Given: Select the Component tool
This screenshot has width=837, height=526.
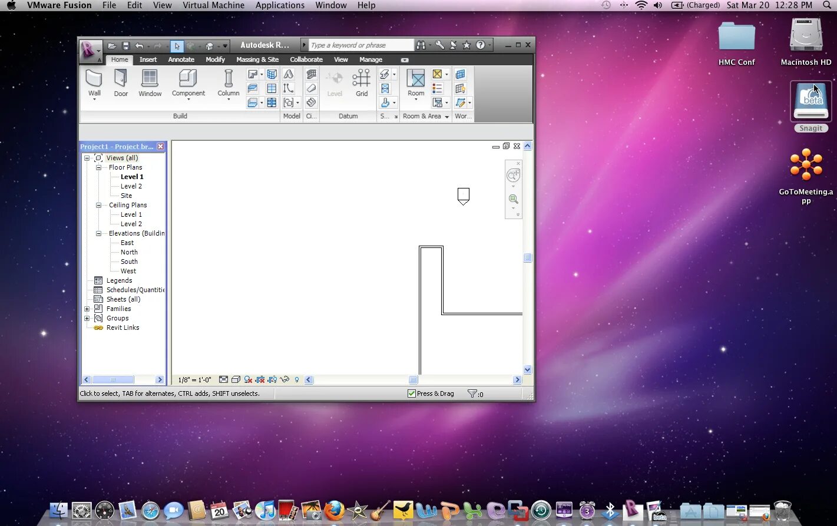Looking at the screenshot, I should pyautogui.click(x=188, y=84).
